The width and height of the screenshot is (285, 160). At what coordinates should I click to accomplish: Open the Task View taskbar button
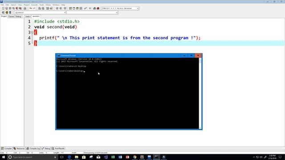coord(62,157)
